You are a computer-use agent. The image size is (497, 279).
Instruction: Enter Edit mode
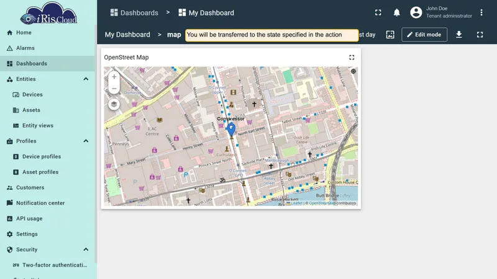point(424,35)
